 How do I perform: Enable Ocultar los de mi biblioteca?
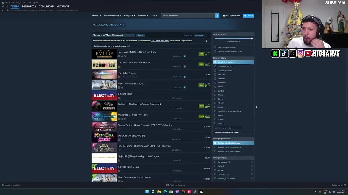coord(215,147)
